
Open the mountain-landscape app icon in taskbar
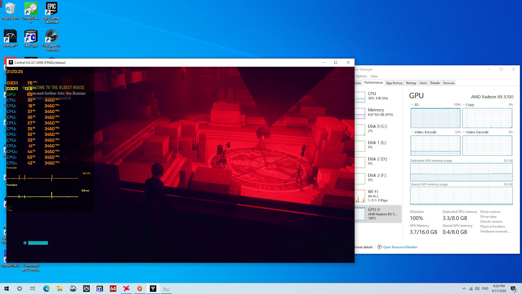pos(73,288)
